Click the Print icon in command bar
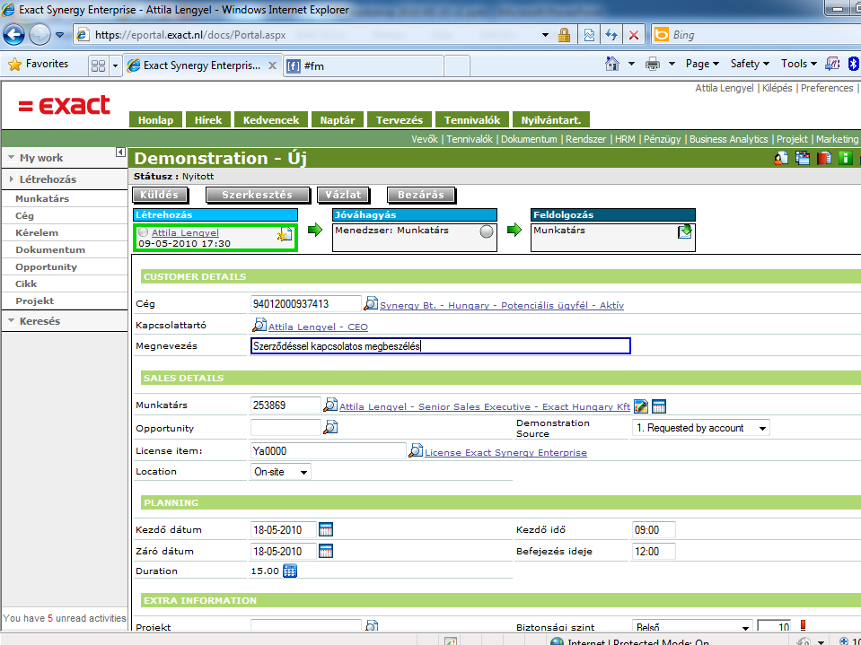 coord(653,65)
